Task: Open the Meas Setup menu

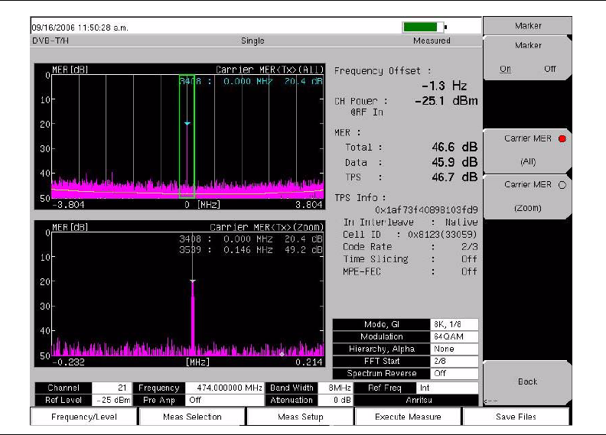Action: pos(300,417)
